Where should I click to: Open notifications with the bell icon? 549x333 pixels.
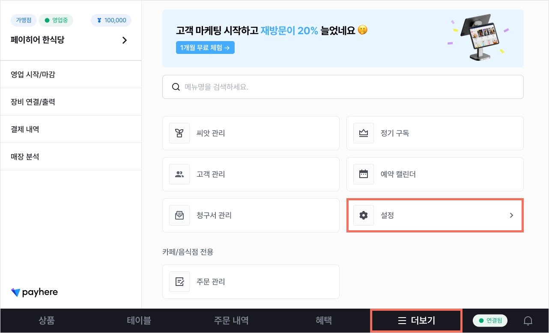[x=528, y=321]
